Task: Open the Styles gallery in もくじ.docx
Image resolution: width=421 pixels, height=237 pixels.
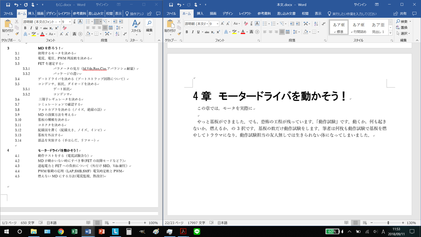Action: (x=136, y=27)
